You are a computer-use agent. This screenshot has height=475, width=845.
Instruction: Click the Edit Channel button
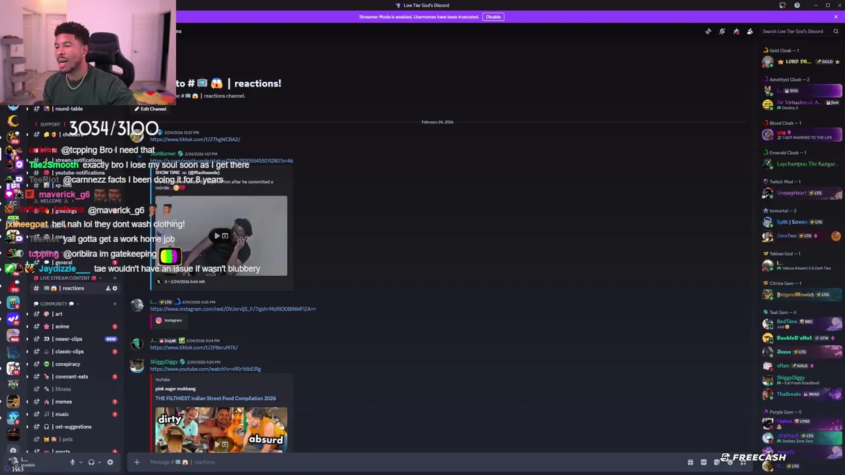[x=151, y=109]
